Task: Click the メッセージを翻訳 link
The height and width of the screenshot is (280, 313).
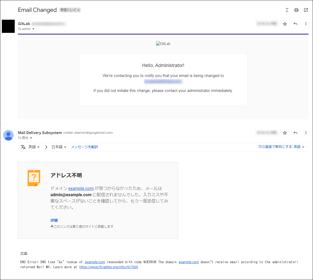Action: point(84,147)
